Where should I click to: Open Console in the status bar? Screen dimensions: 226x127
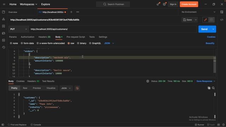coord(36,125)
